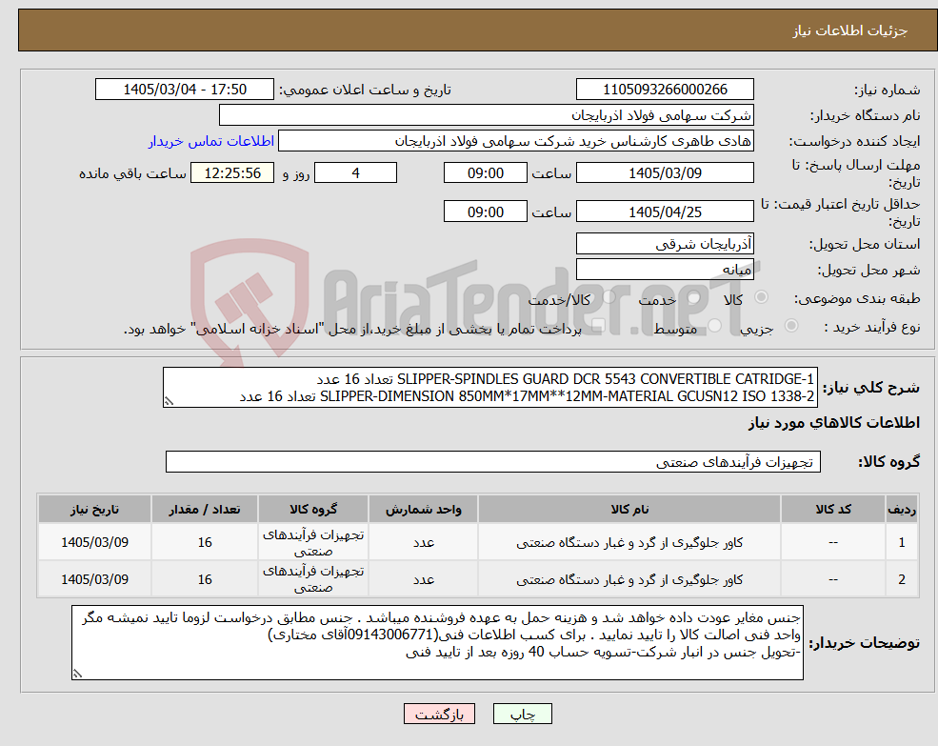Click unit عدد in row 1
Screen dimensions: 938x746
424,542
